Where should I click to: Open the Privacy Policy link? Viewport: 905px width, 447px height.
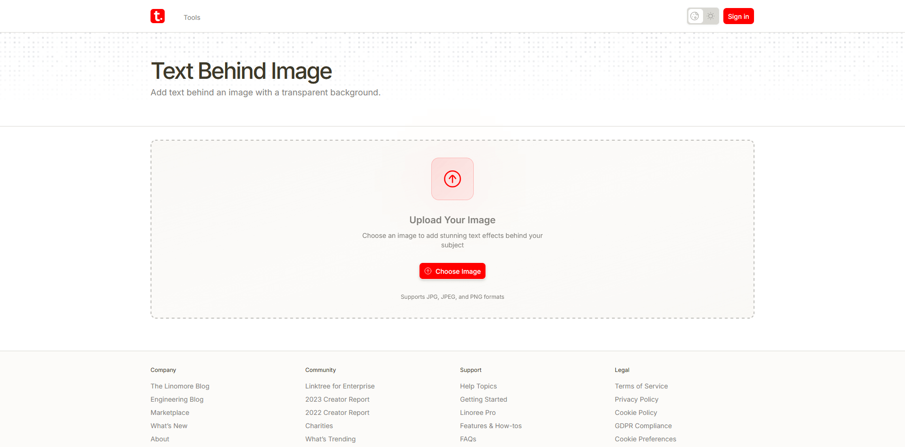click(636, 399)
